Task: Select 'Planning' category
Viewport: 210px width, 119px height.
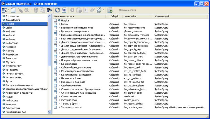Action: pyautogui.click(x=10, y=51)
